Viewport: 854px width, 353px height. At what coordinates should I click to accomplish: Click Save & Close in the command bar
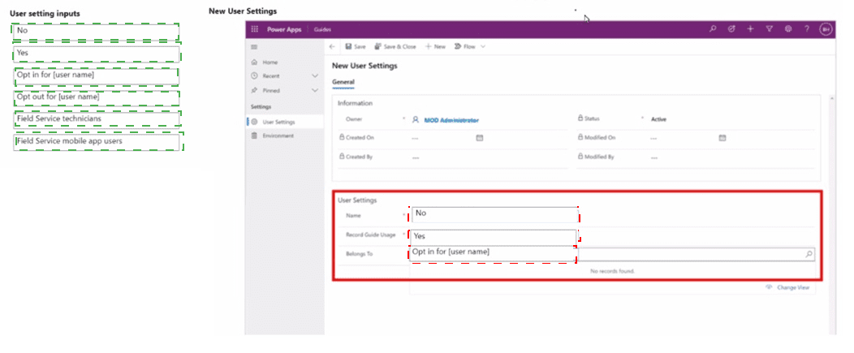395,47
